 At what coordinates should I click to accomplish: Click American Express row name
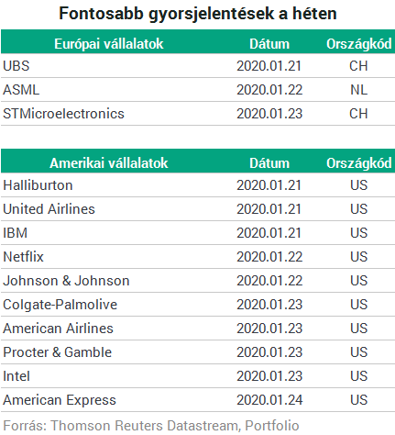tap(60, 400)
